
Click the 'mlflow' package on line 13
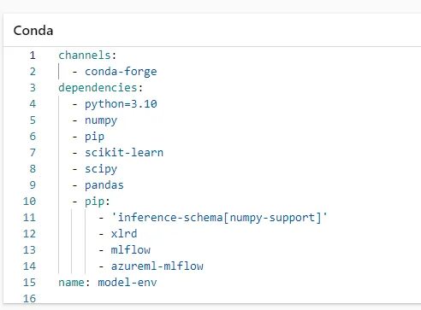(x=131, y=250)
